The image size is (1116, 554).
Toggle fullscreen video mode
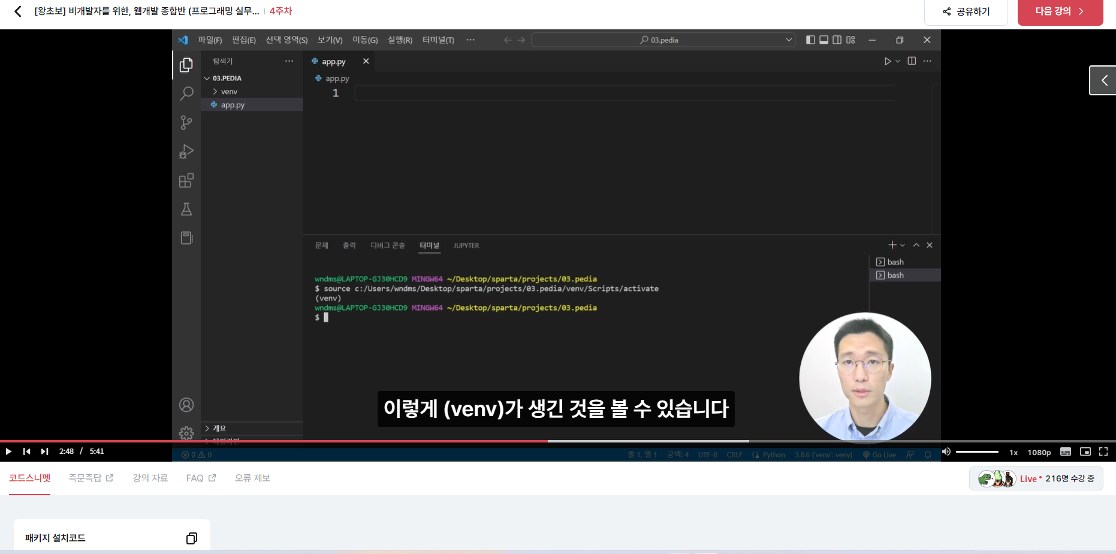(x=1103, y=451)
